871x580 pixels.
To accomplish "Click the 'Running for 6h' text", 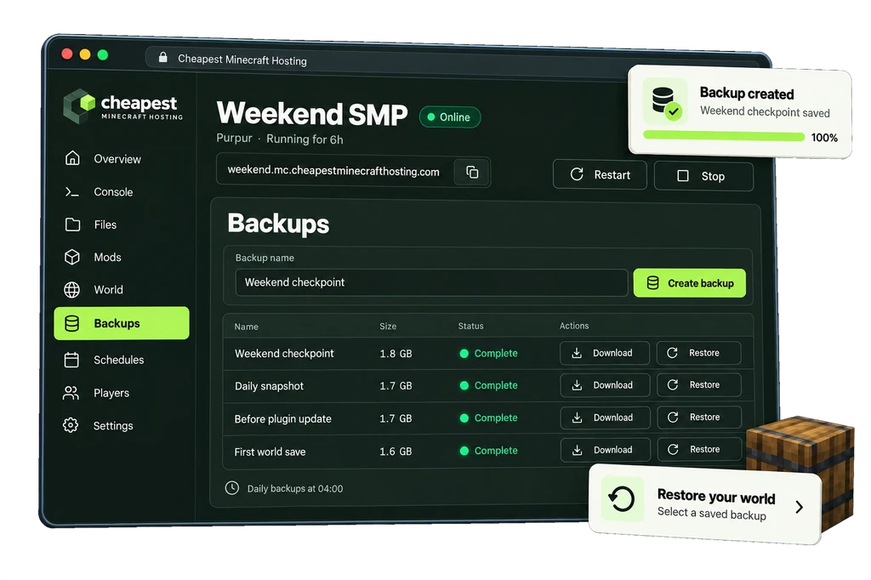I will coord(305,139).
